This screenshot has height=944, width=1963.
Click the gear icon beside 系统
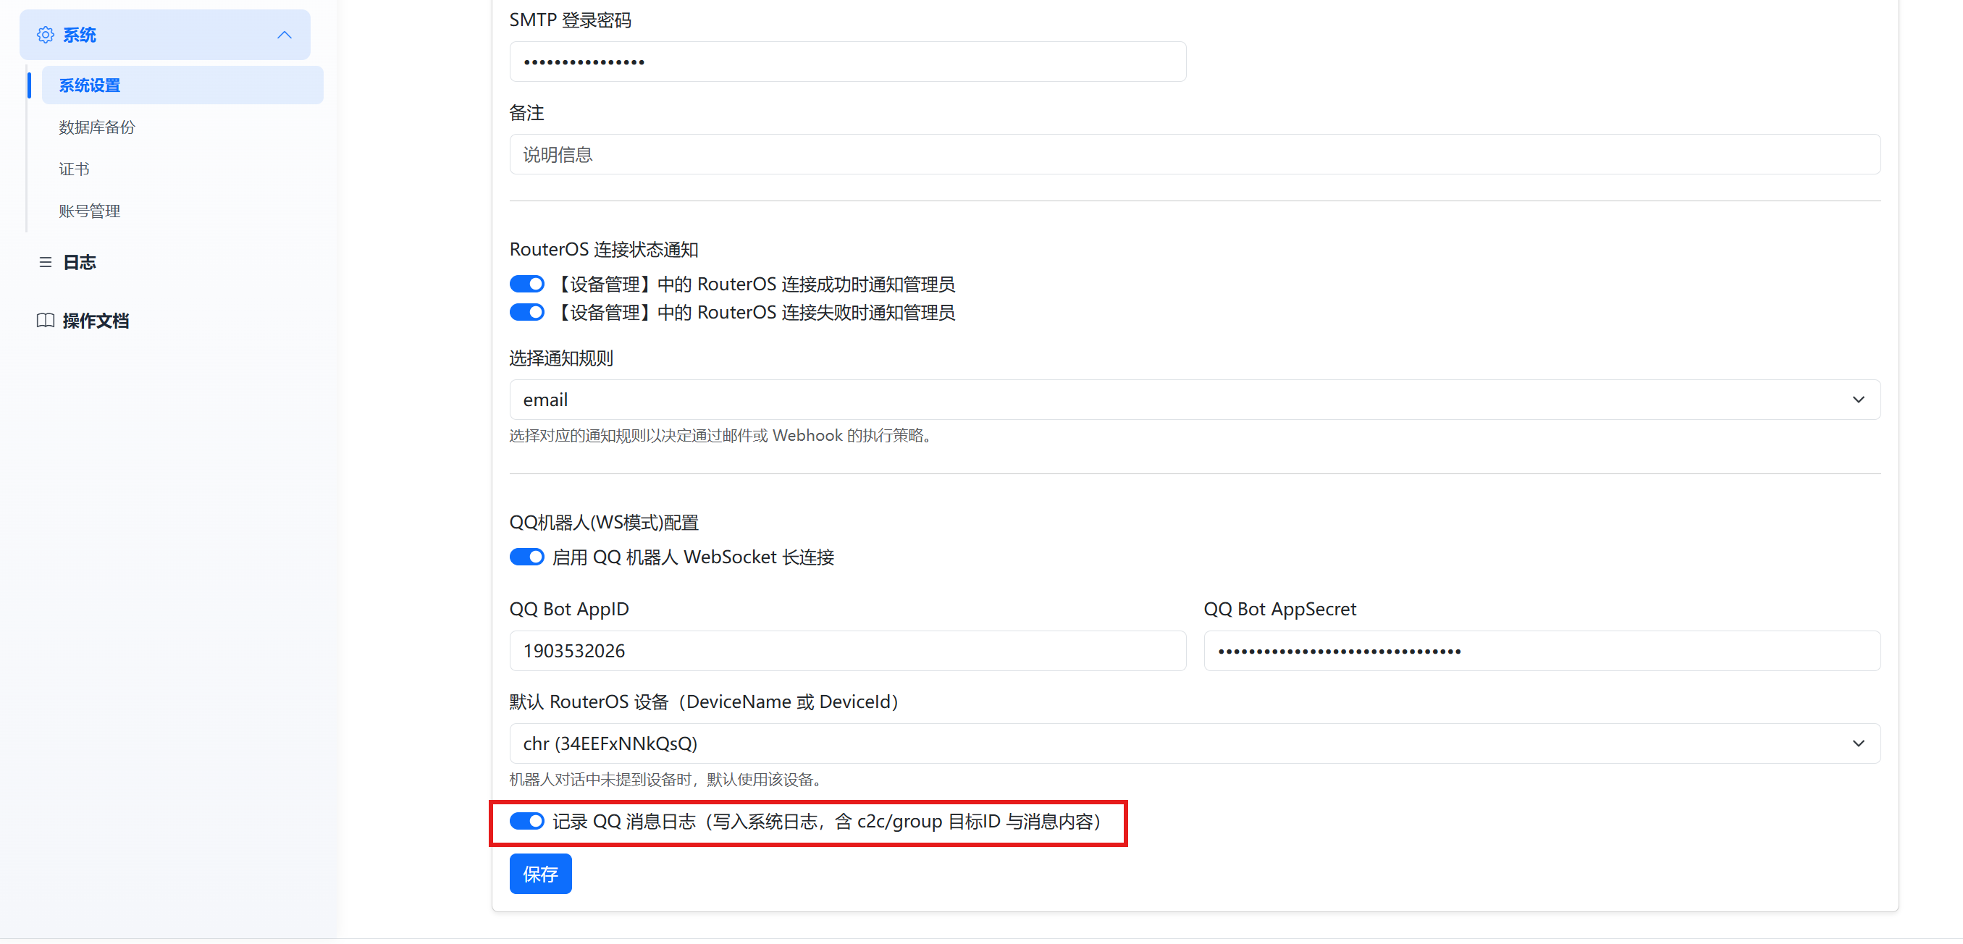pyautogui.click(x=46, y=35)
